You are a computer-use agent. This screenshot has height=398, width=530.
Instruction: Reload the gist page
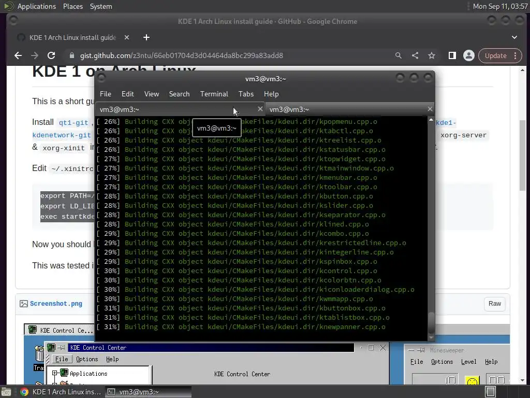[x=51, y=55]
